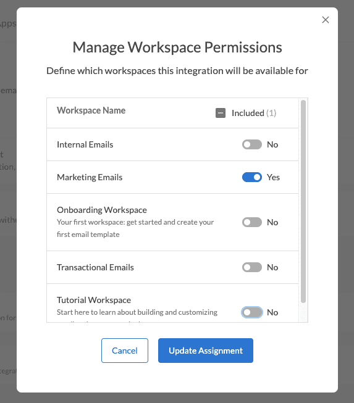This screenshot has width=354, height=403.
Task: Disable the Marketing Emails workspace toggle
Action: pyautogui.click(x=252, y=177)
